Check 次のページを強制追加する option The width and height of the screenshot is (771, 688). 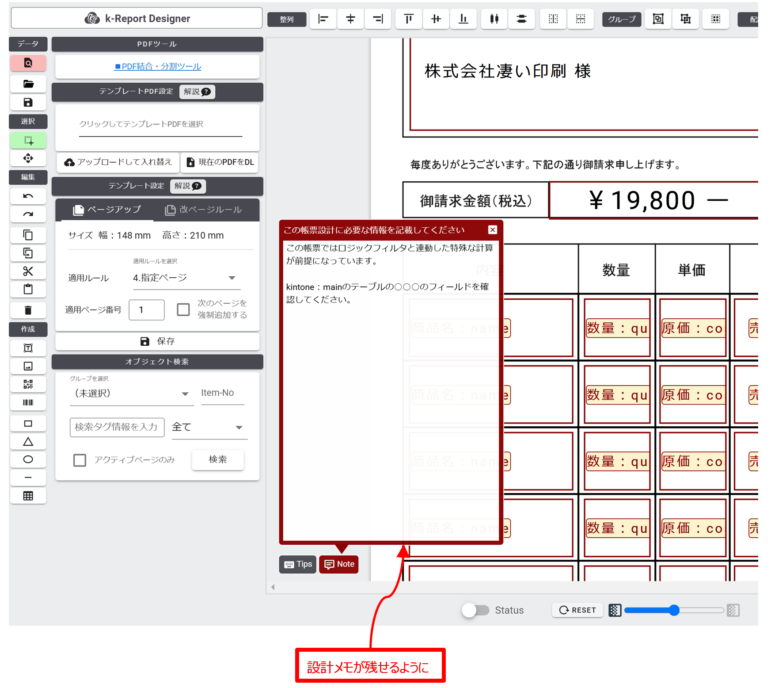(183, 309)
